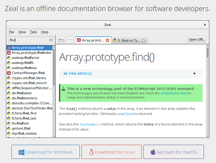216x163 pixels.
Task: Click the Linux penguin icon
Action: point(91,152)
